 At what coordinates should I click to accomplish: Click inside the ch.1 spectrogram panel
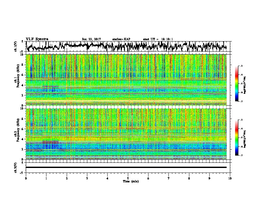point(126,80)
